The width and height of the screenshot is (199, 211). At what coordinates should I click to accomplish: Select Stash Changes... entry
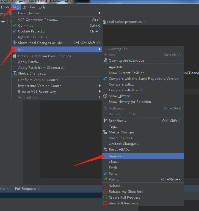[143, 138]
